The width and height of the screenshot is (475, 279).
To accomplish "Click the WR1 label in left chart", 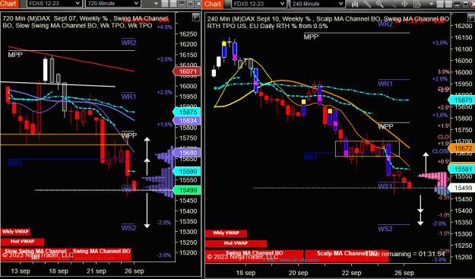I will 128,97.
